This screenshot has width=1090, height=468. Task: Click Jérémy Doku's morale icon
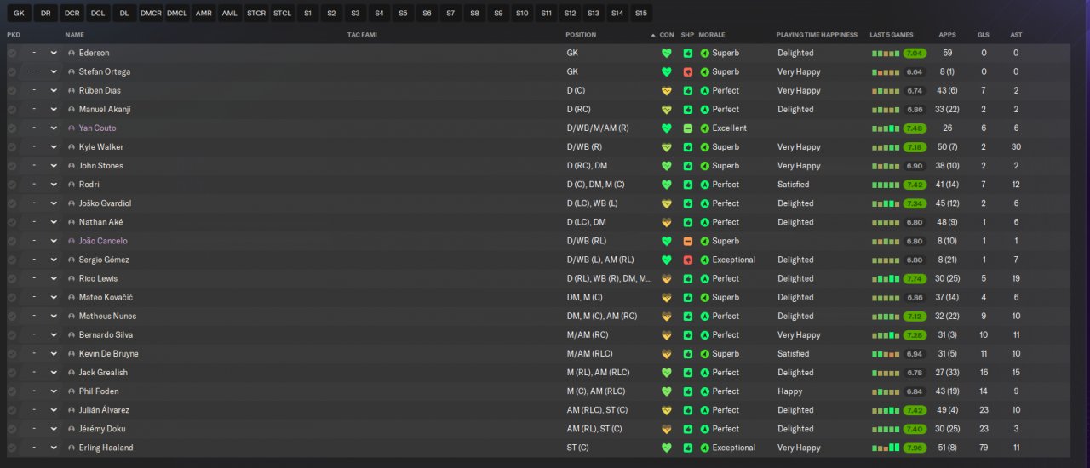tap(704, 429)
